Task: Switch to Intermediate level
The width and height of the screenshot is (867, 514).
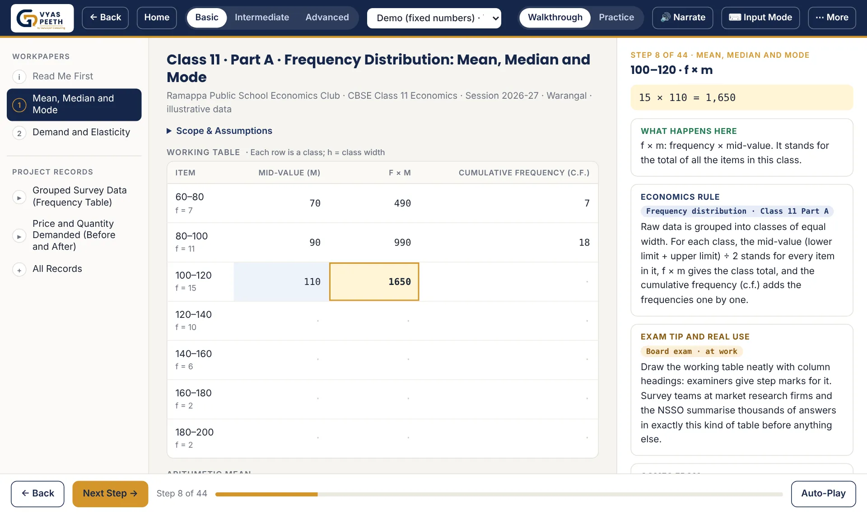Action: [x=261, y=18]
